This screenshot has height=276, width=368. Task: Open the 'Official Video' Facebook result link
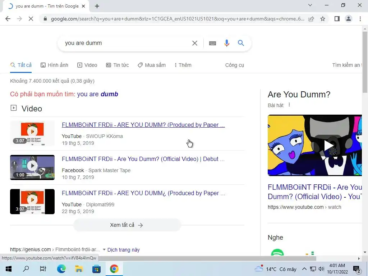coord(143,159)
